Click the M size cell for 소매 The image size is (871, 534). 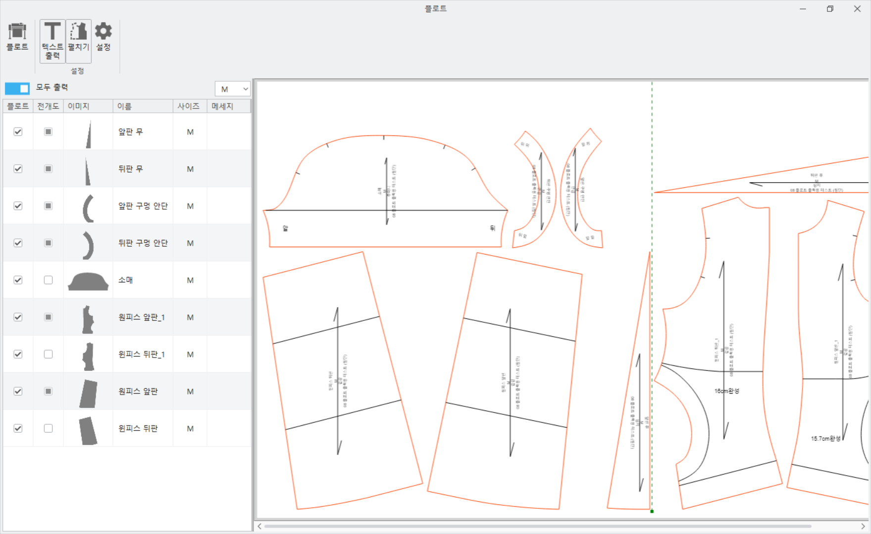(190, 280)
